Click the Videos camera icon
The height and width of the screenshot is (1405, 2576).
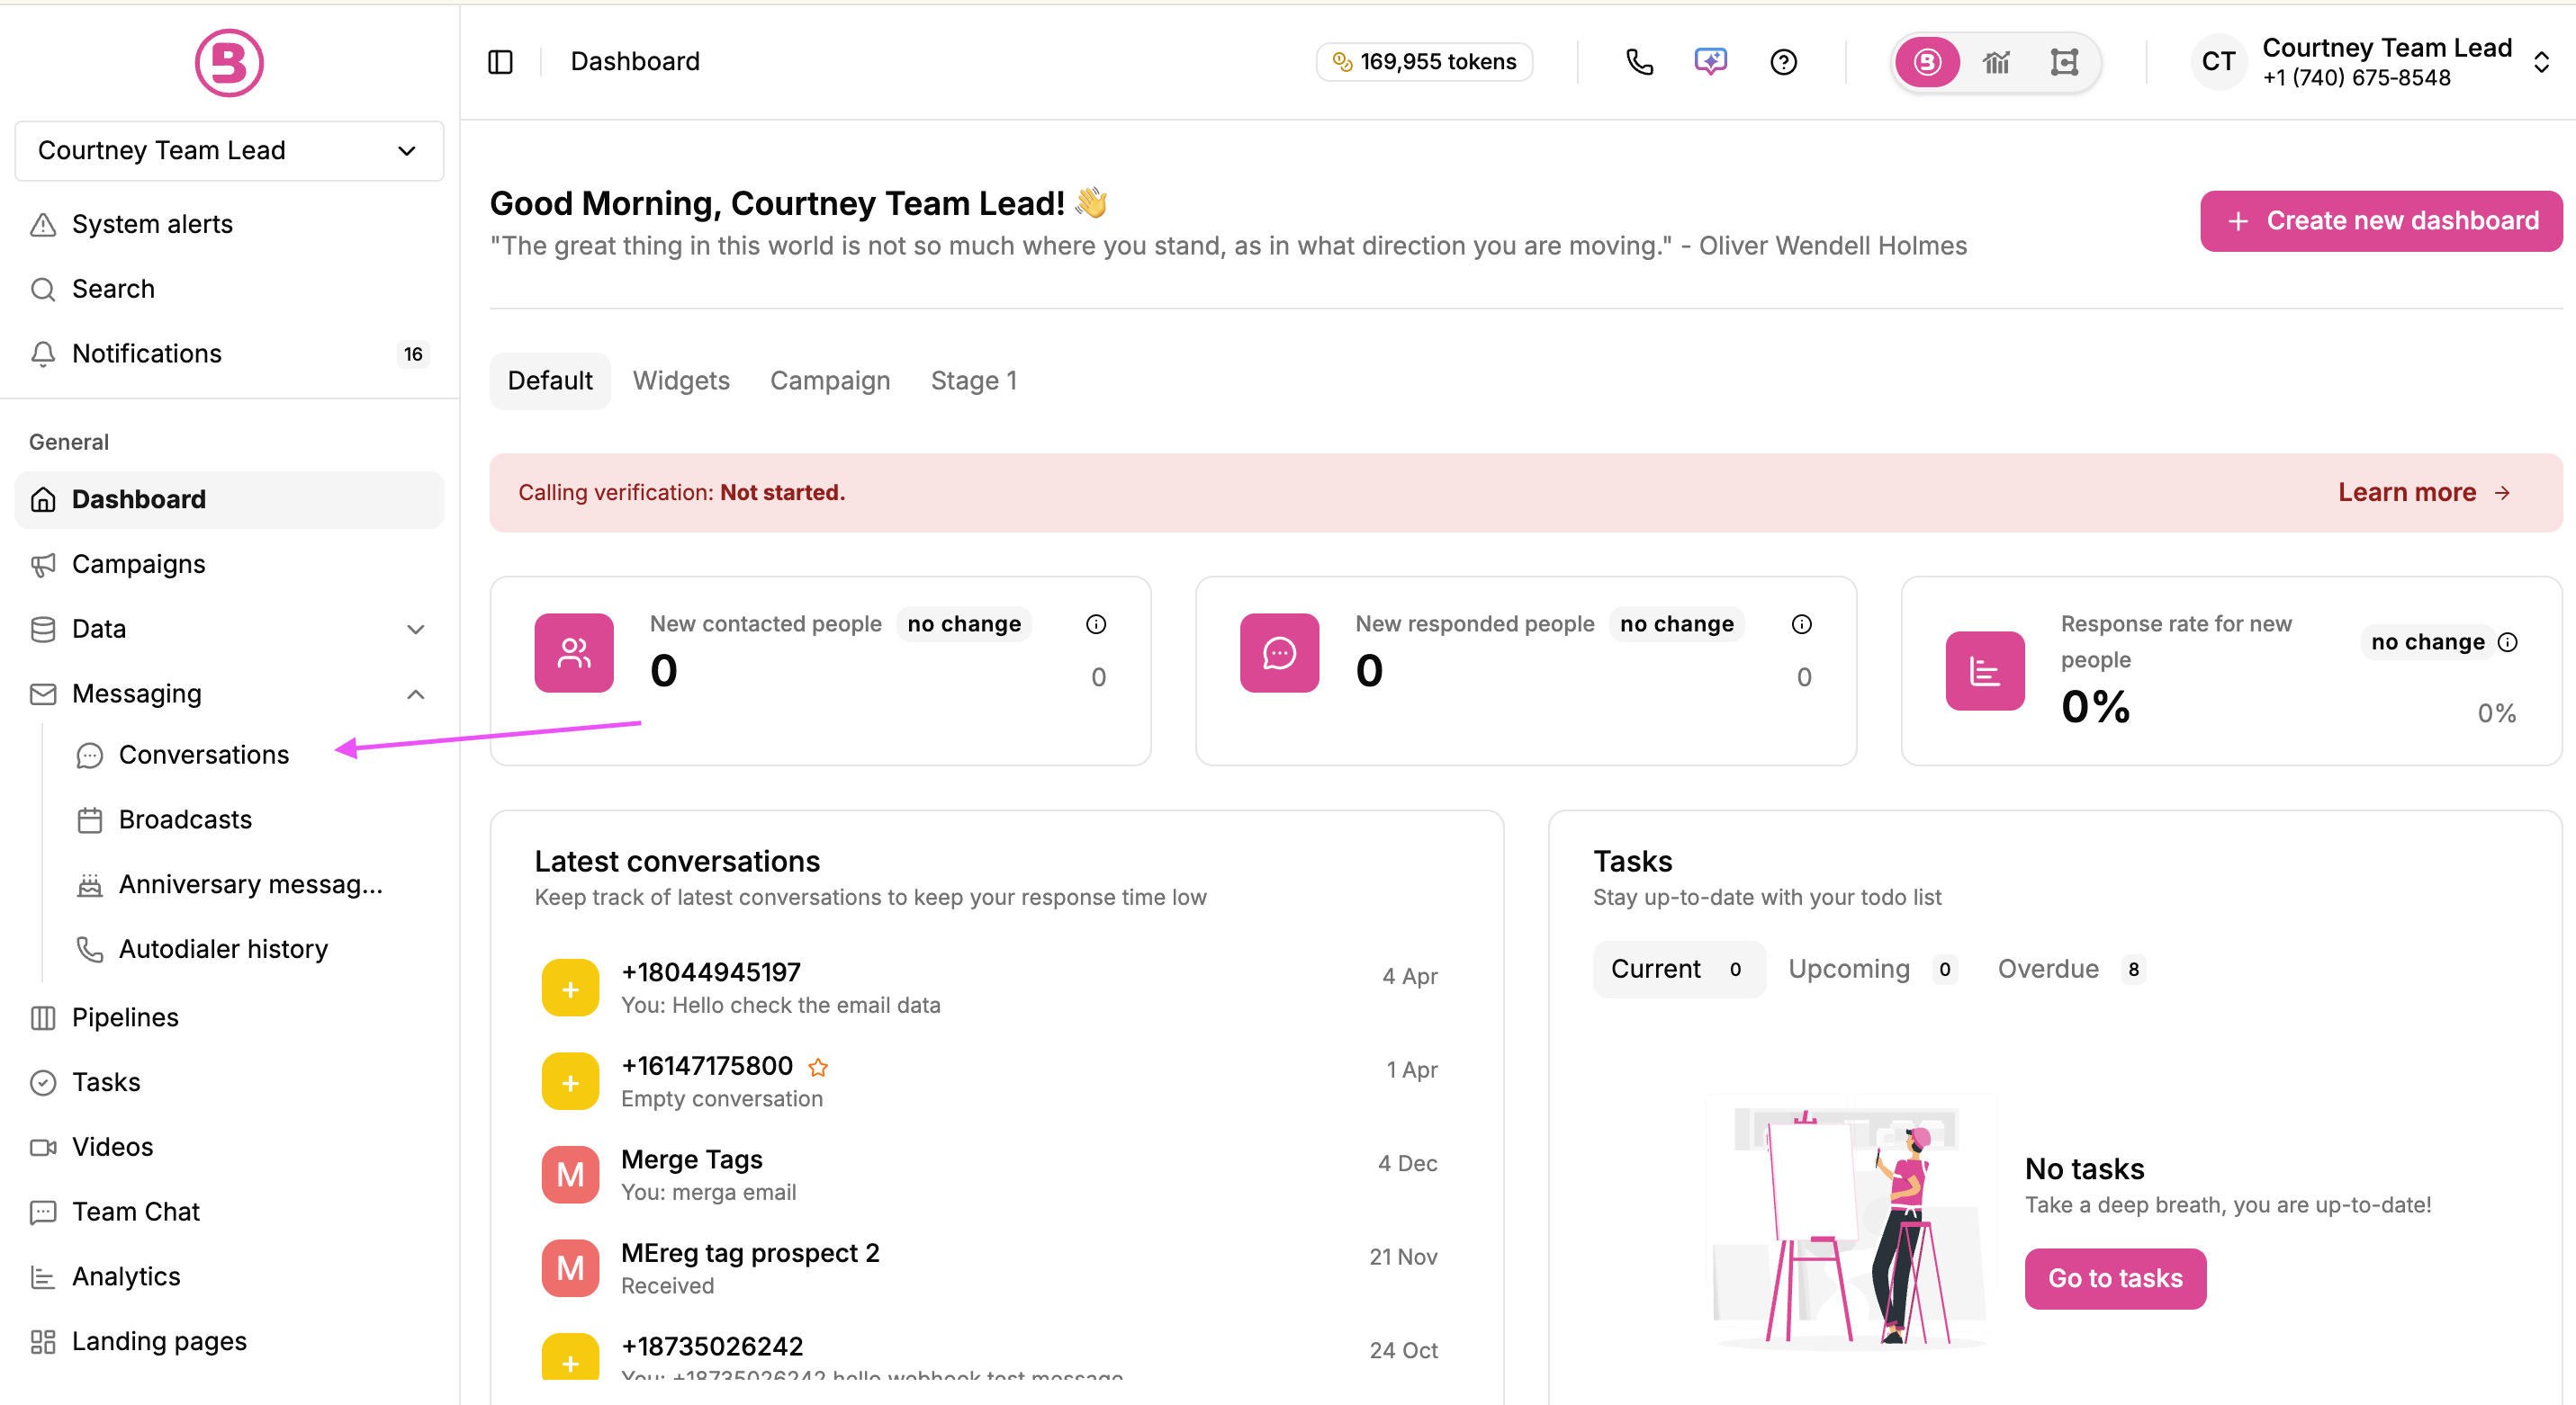point(43,1147)
